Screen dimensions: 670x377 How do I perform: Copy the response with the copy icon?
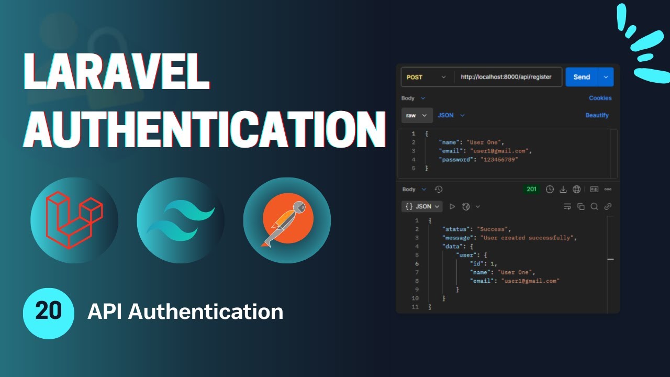[581, 207]
